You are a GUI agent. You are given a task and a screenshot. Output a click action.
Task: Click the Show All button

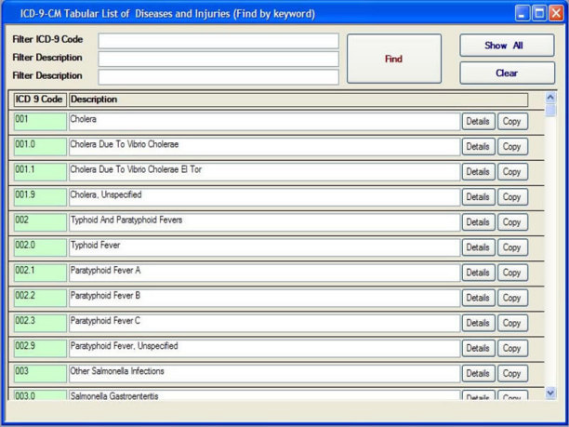pos(507,46)
